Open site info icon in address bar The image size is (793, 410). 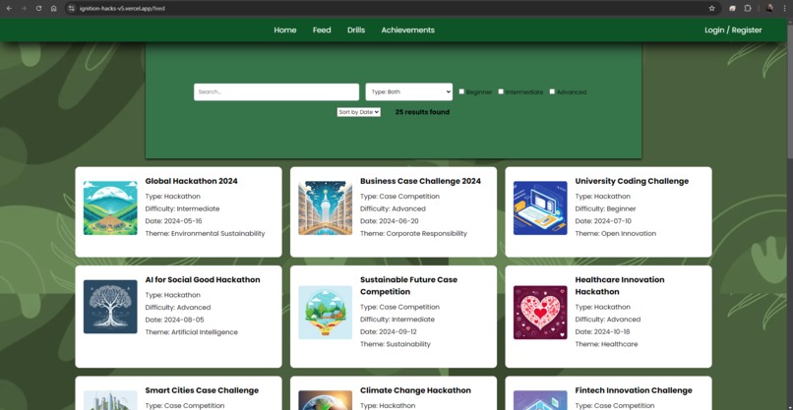pos(71,9)
